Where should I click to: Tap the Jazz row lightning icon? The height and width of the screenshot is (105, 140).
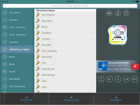(38, 81)
